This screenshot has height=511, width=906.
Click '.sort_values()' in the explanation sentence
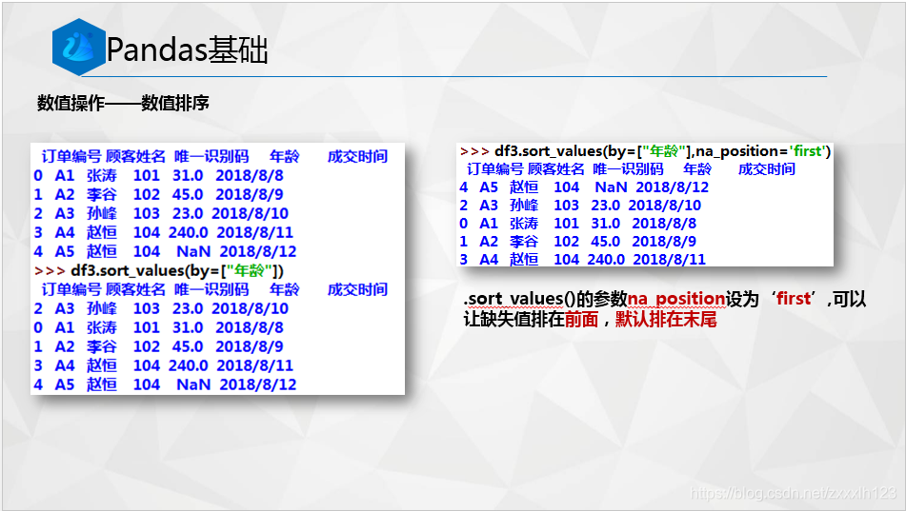[x=519, y=299]
